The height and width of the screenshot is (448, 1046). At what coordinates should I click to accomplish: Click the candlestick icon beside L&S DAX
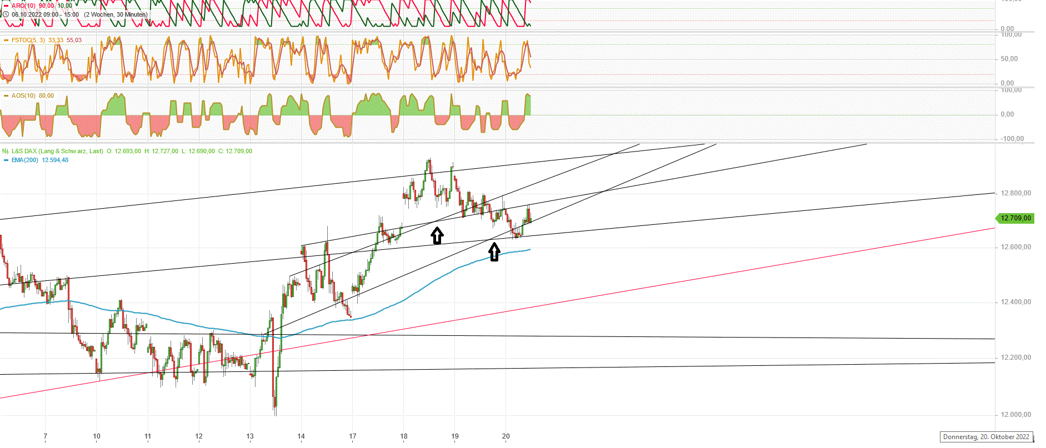[x=6, y=151]
